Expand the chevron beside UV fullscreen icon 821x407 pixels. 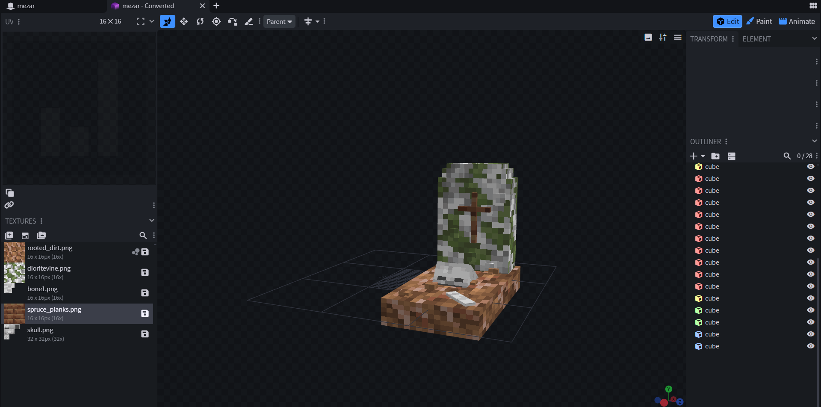click(x=152, y=21)
